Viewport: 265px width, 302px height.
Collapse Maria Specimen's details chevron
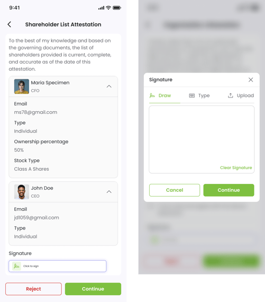coord(109,86)
